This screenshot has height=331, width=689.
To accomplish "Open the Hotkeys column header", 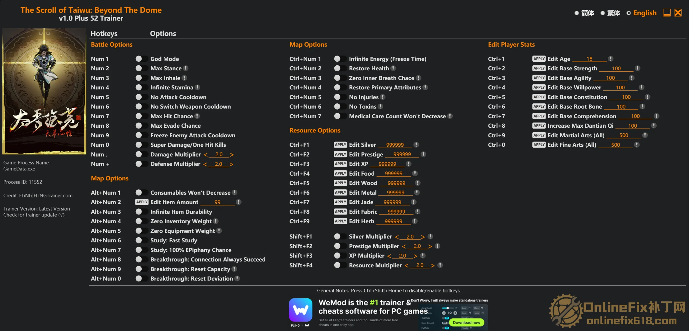I will (104, 33).
